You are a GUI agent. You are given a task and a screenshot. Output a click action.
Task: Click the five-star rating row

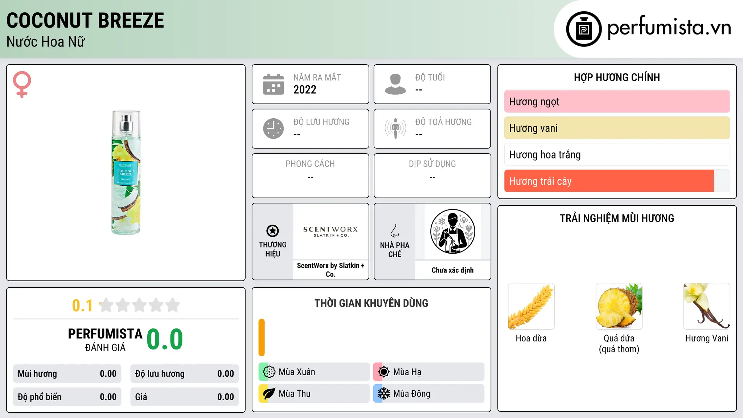tap(140, 305)
